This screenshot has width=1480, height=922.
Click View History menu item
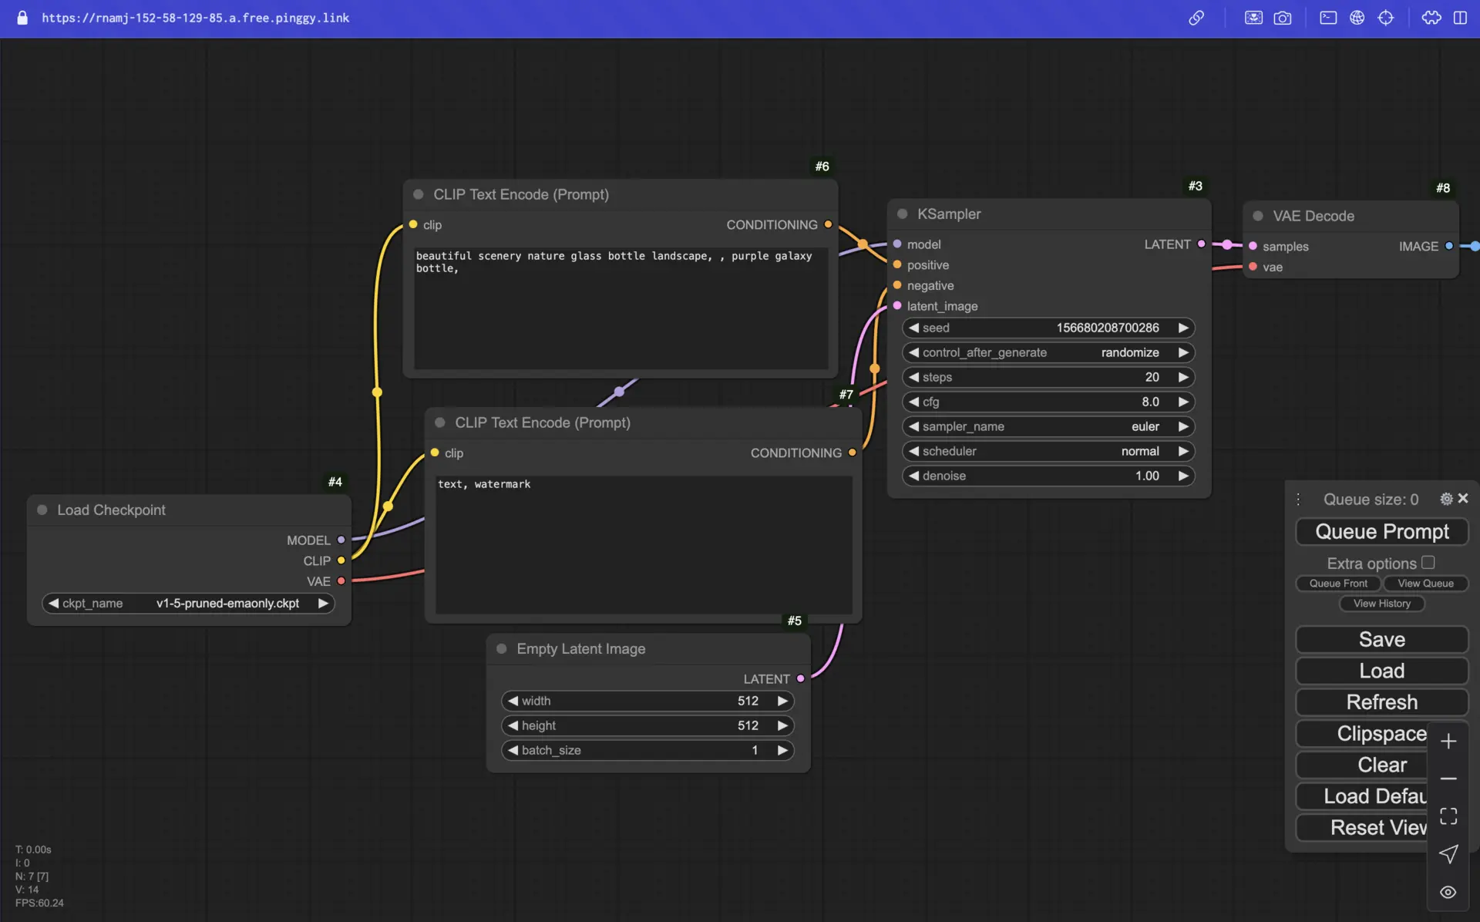(x=1381, y=604)
